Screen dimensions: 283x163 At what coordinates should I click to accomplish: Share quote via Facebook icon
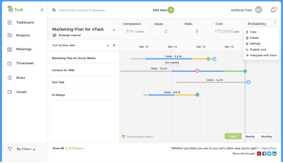pyautogui.click(x=264, y=154)
